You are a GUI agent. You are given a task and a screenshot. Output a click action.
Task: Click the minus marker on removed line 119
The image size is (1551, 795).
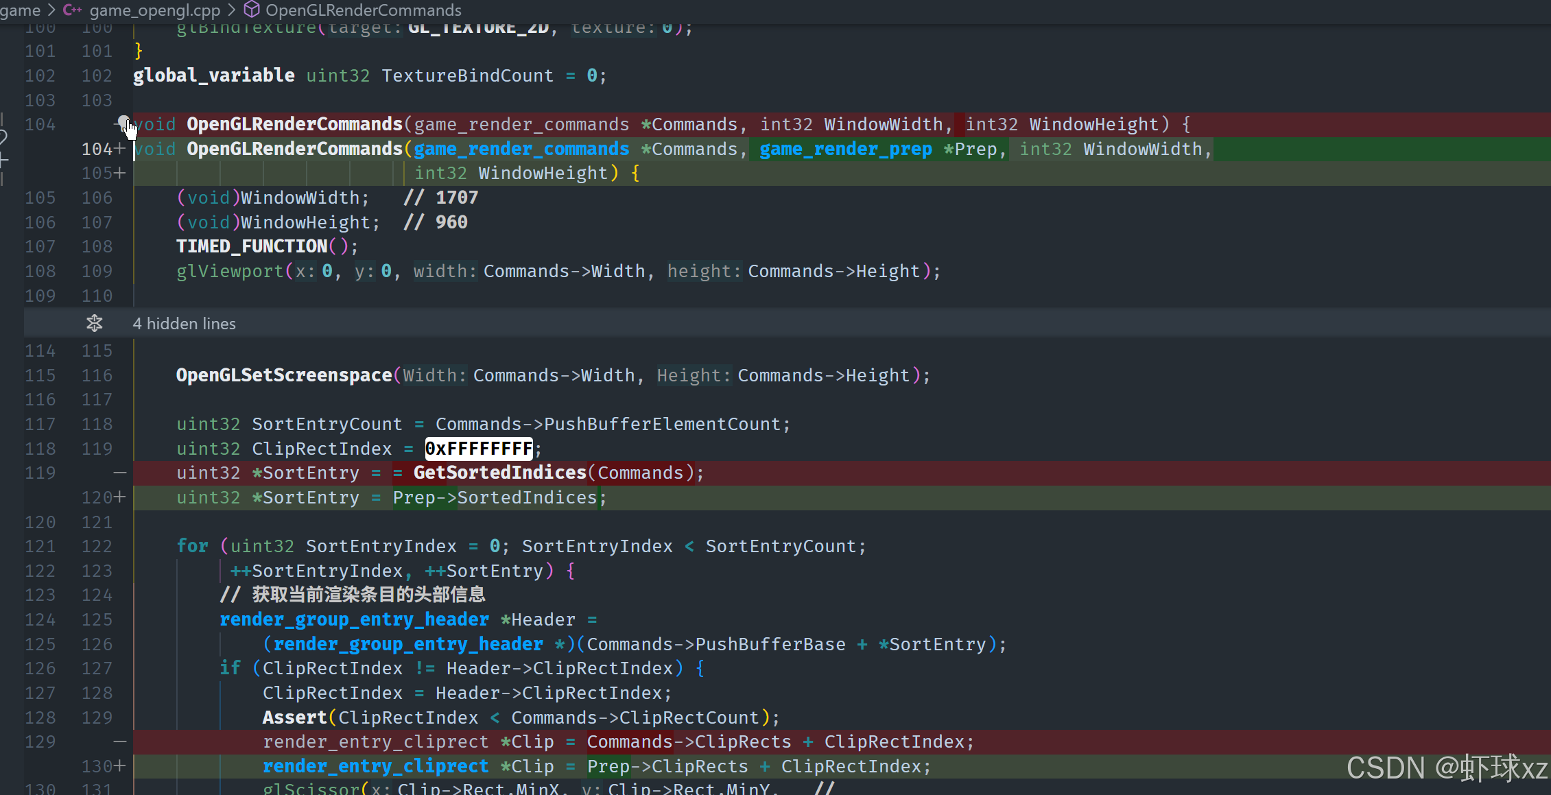click(120, 473)
